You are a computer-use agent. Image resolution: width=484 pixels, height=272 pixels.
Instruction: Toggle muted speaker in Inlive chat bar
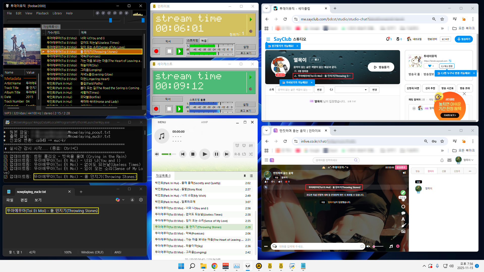pos(368,246)
